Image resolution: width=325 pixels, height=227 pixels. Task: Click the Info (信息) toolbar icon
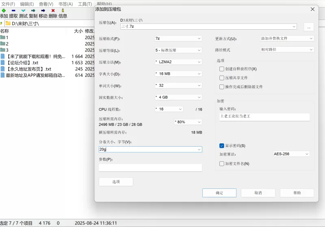pyautogui.click(x=63, y=10)
